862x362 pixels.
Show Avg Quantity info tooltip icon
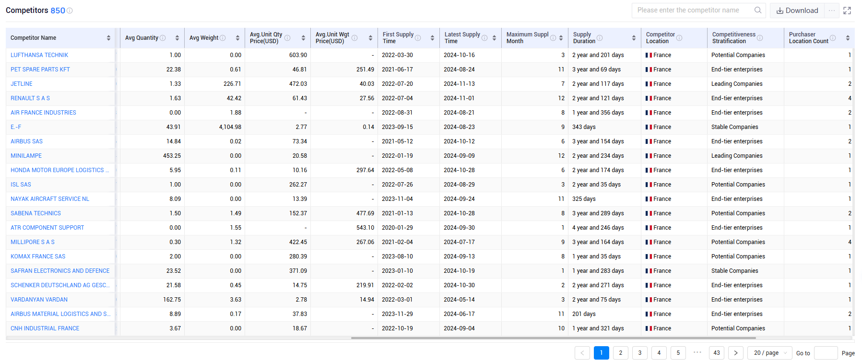coord(163,38)
